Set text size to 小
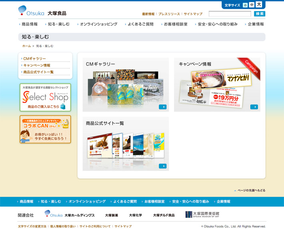 coord(245,5)
